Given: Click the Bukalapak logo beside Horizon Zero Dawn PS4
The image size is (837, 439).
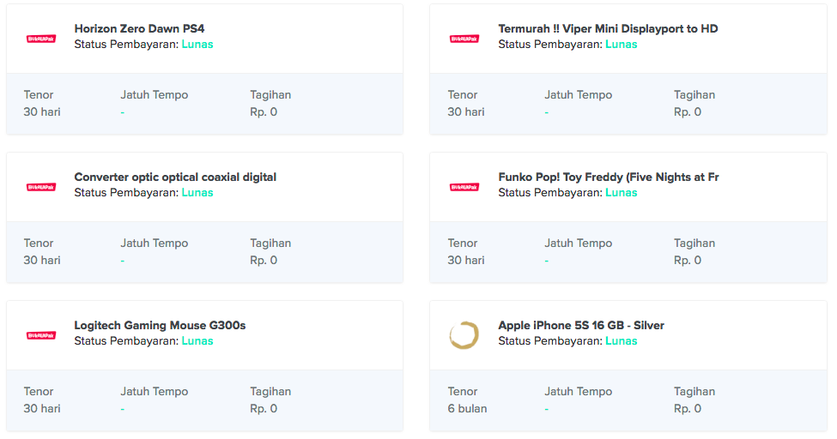Looking at the screenshot, I should (41, 39).
